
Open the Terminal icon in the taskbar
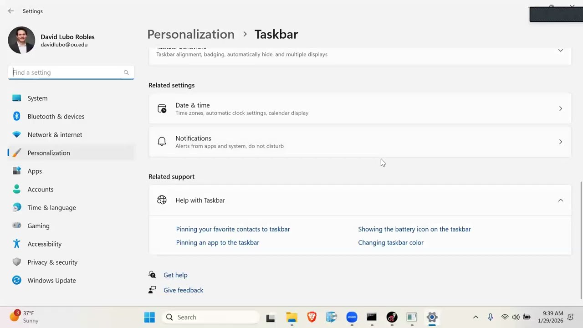click(372, 317)
